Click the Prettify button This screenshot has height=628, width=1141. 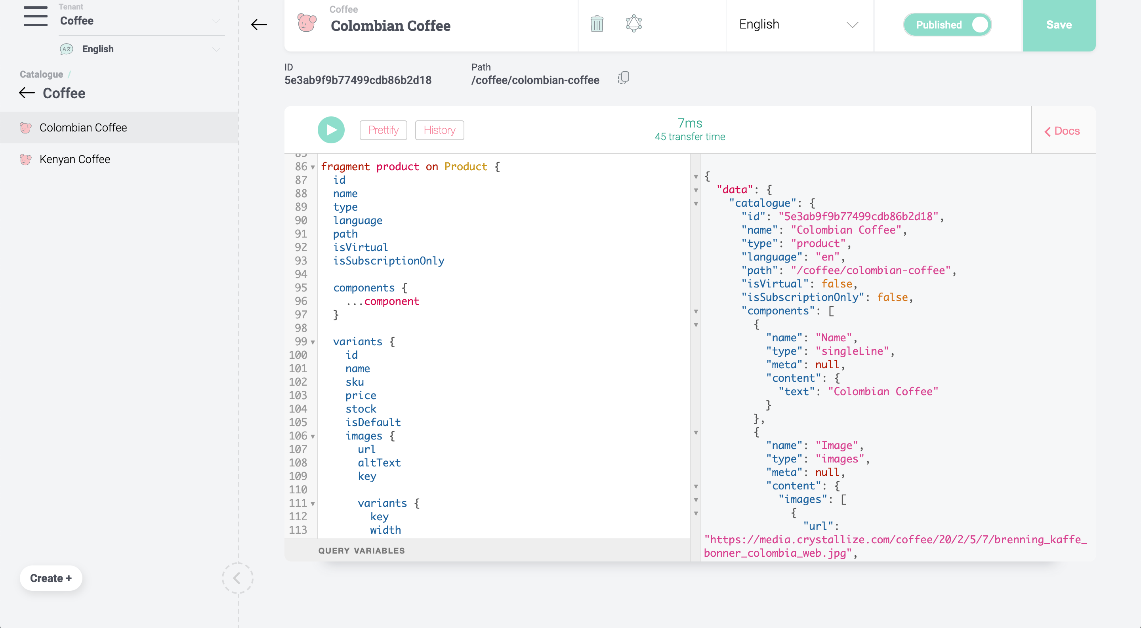coord(383,130)
